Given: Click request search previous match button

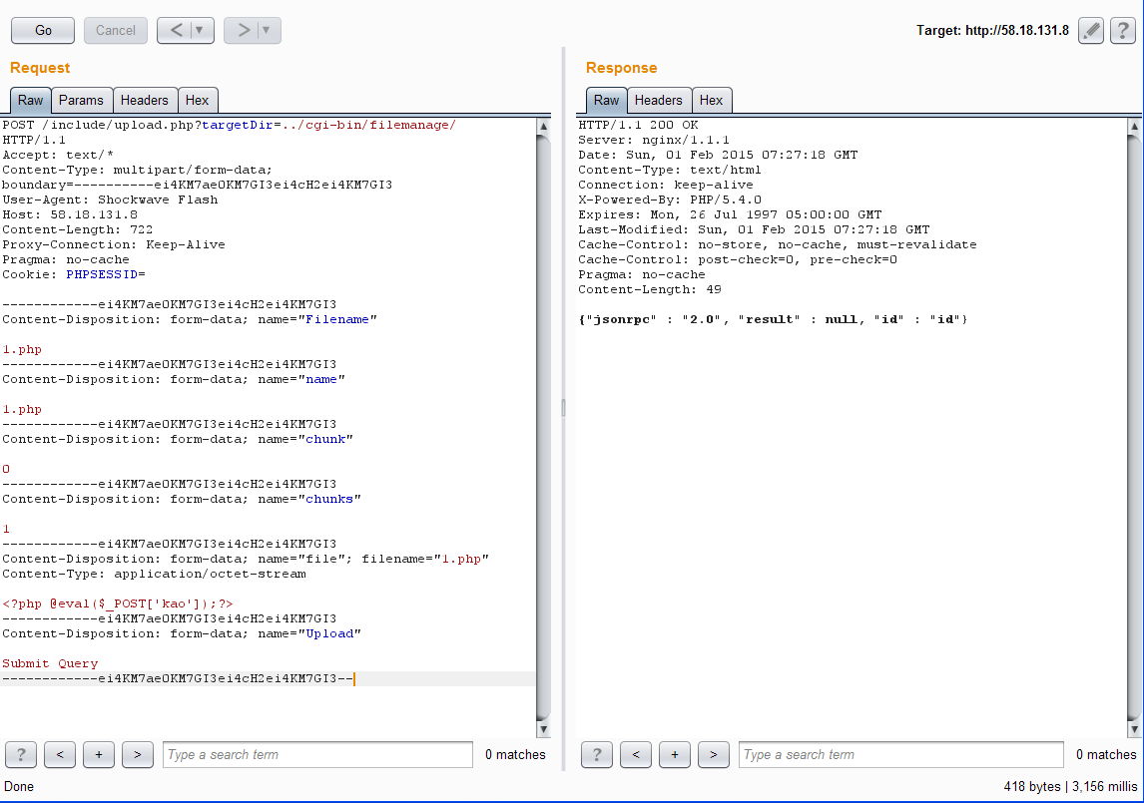Looking at the screenshot, I should tap(60, 755).
